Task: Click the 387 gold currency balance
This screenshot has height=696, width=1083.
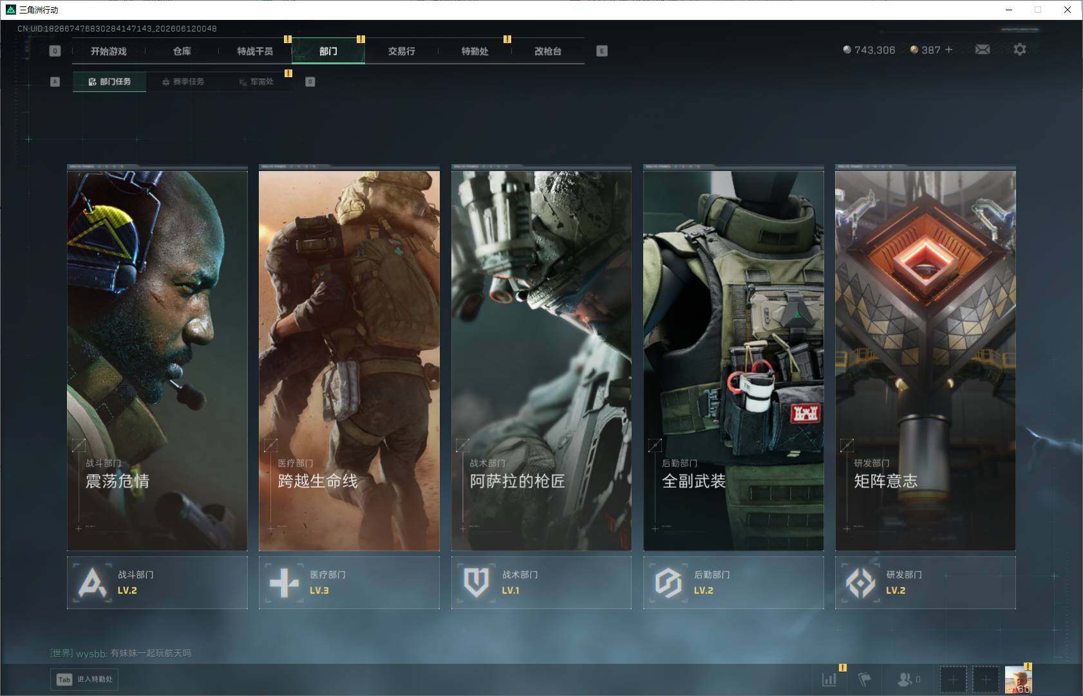Action: click(925, 50)
